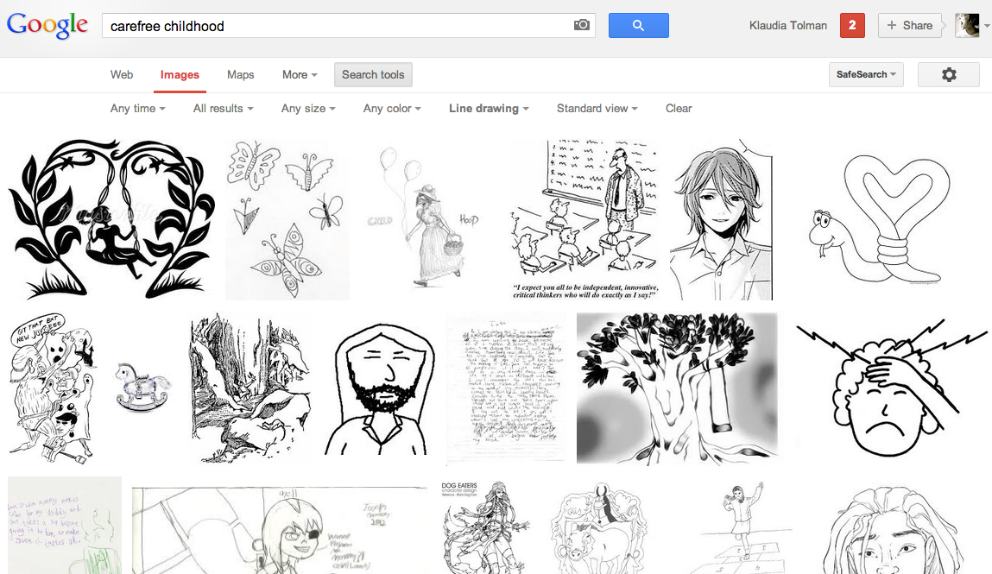Image resolution: width=992 pixels, height=574 pixels.
Task: Click the Google logo
Action: click(47, 26)
